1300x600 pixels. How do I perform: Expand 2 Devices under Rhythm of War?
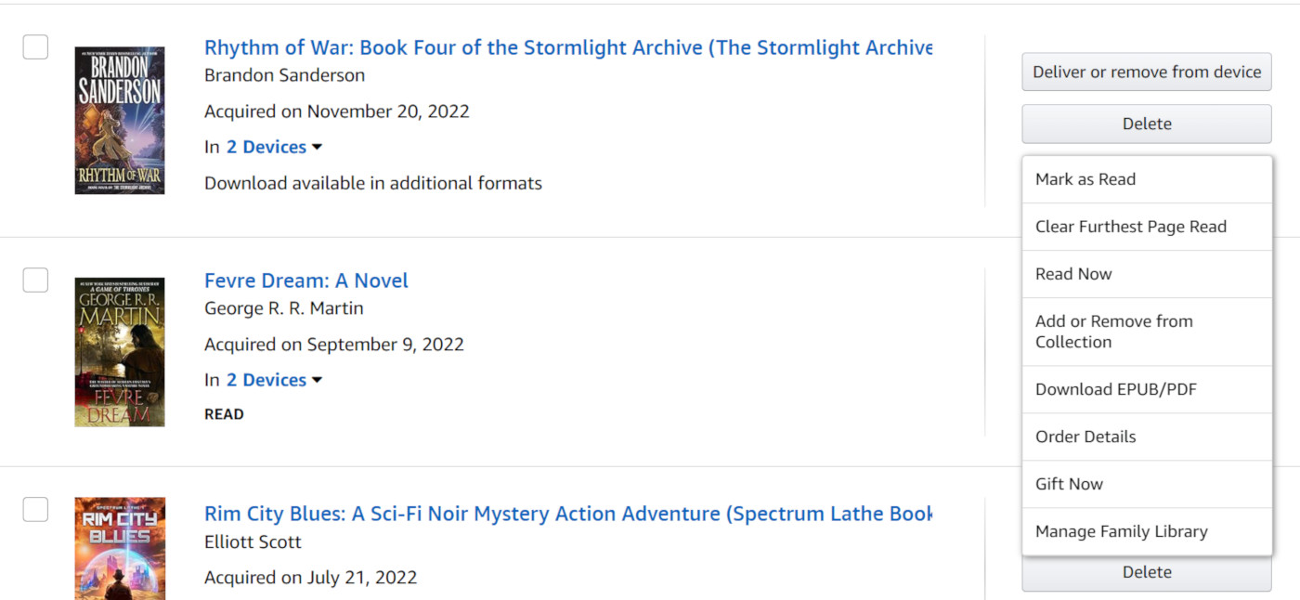click(x=274, y=147)
